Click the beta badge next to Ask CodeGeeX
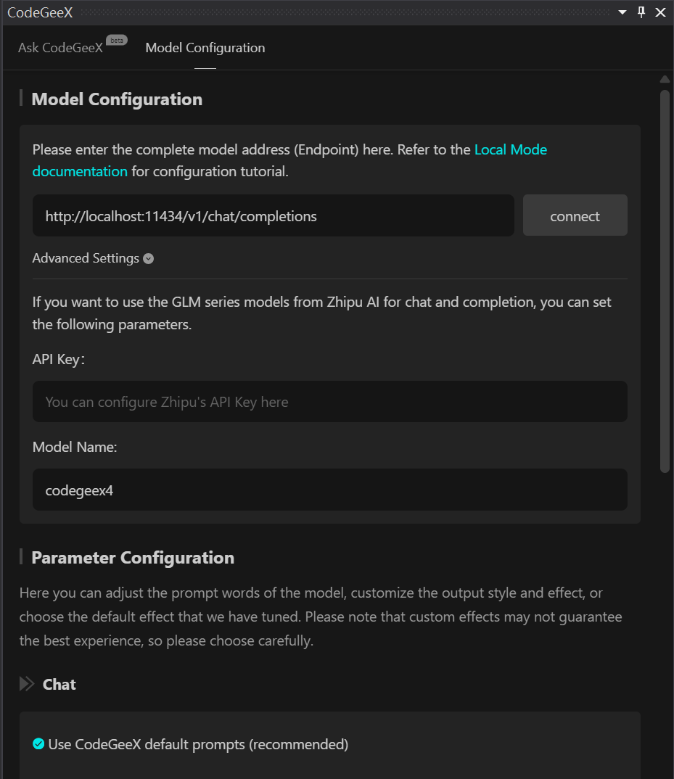Screen dimensions: 674x779 click(x=116, y=40)
